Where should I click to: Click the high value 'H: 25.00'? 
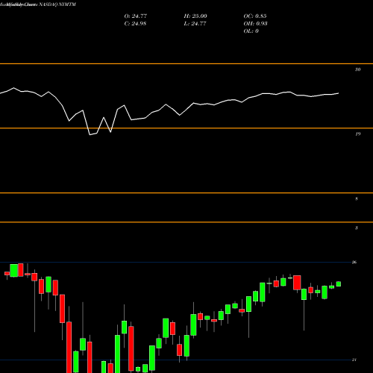195,16
